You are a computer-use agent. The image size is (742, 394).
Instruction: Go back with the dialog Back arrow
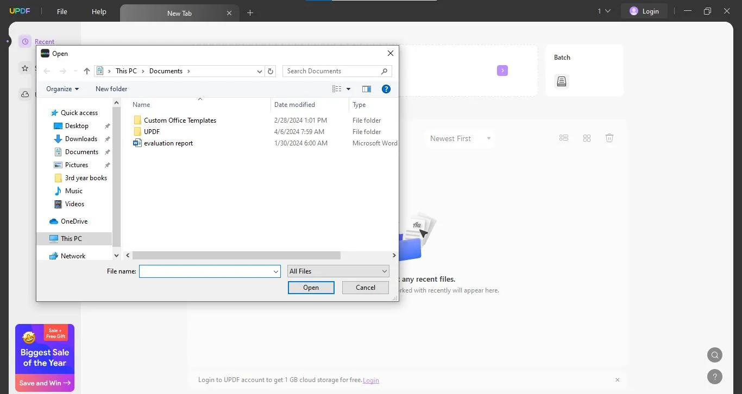[x=47, y=71]
